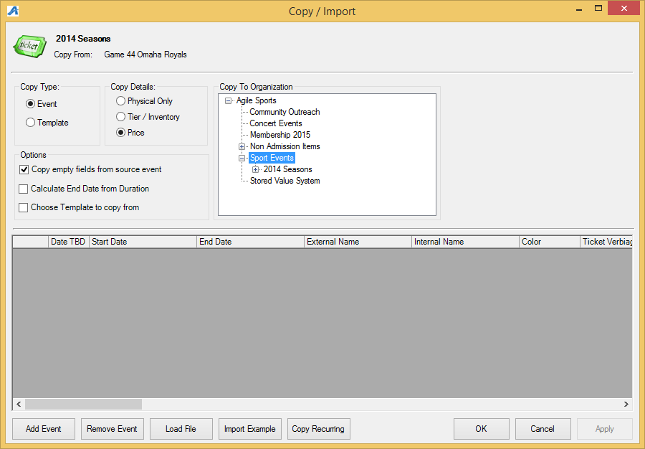Click the green ticket icon
This screenshot has height=449, width=645.
point(29,46)
